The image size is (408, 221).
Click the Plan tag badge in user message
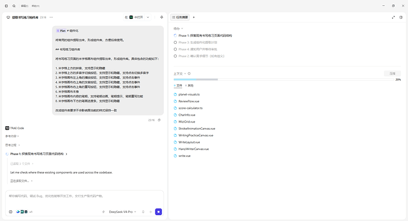61,31
